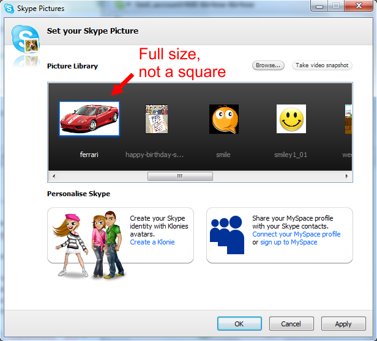377x341 pixels.
Task: Close the Skype Pictures window
Action: [359, 5]
